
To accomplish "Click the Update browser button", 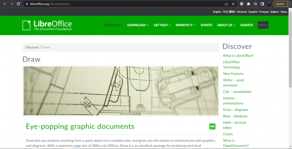I will (x=281, y=4).
